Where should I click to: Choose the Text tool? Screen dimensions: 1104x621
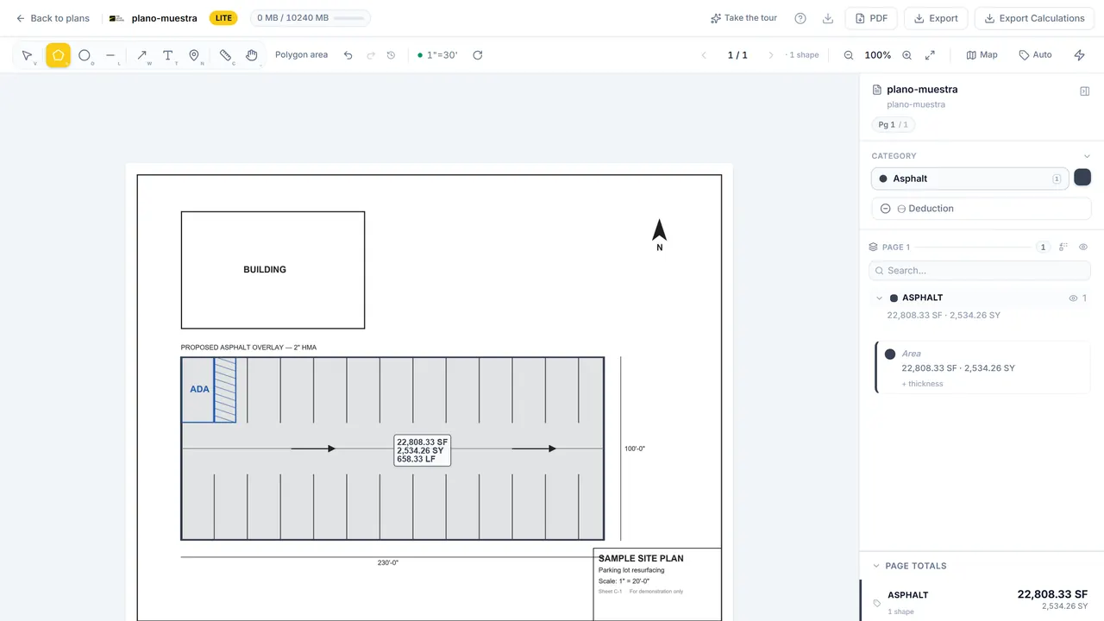click(168, 55)
